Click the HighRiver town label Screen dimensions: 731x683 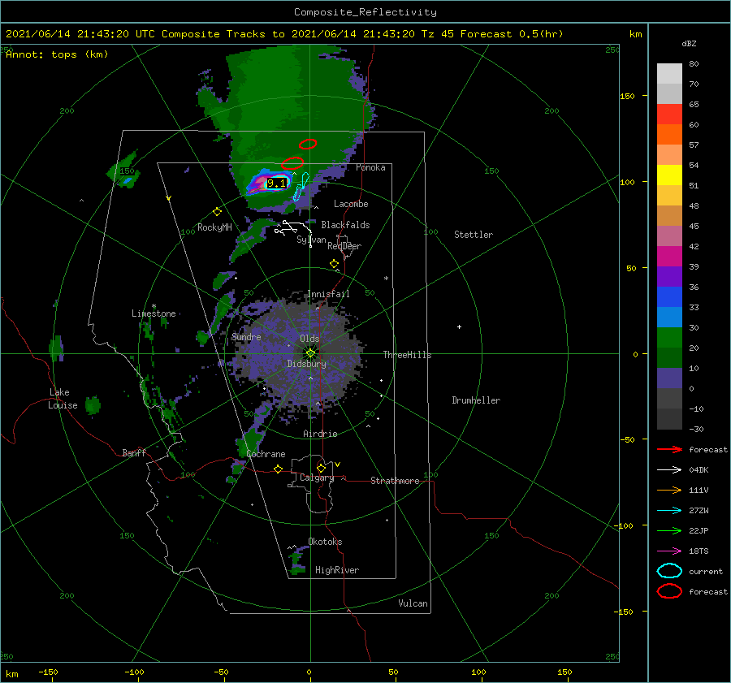[x=337, y=570]
